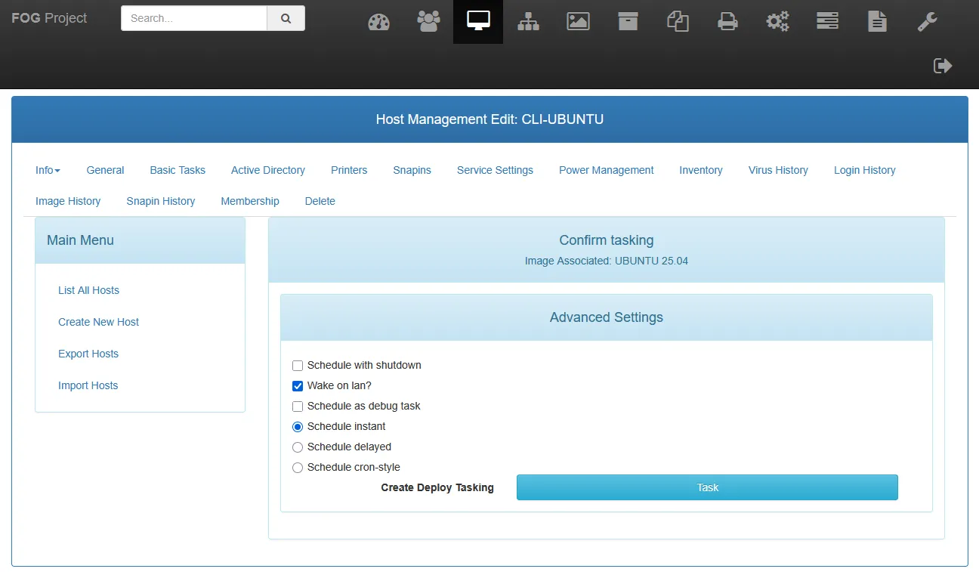Enable Schedule with shutdown checkbox

pos(298,366)
